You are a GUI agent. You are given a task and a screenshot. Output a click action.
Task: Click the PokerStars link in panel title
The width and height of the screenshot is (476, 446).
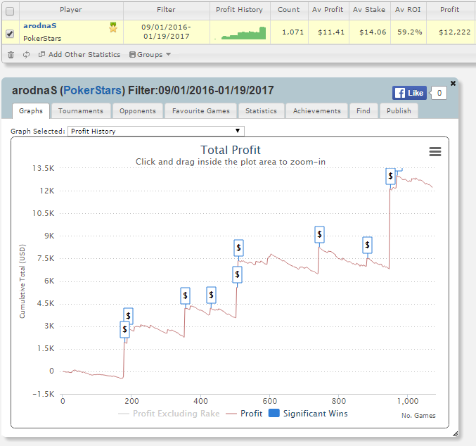[x=92, y=91]
